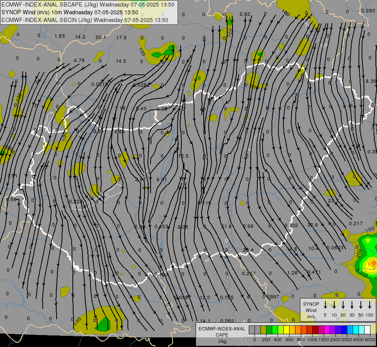Click the 100 m/s wind arrow in legend
The width and height of the screenshot is (377, 347).
(x=370, y=305)
